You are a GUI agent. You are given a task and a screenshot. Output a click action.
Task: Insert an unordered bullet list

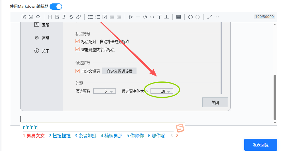90,17
